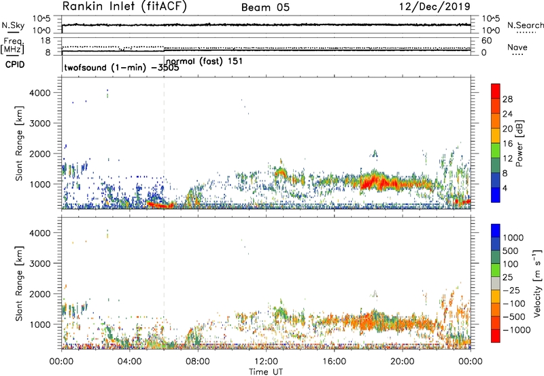Image resolution: width=544 pixels, height=376 pixels.
Task: Click the '16:00' time tick label
Action: click(x=334, y=362)
